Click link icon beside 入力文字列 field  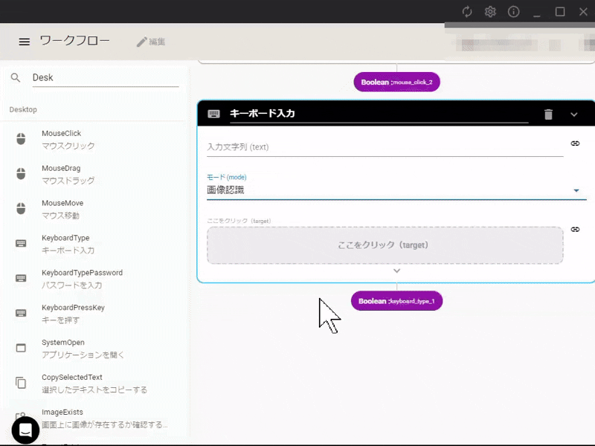(575, 143)
